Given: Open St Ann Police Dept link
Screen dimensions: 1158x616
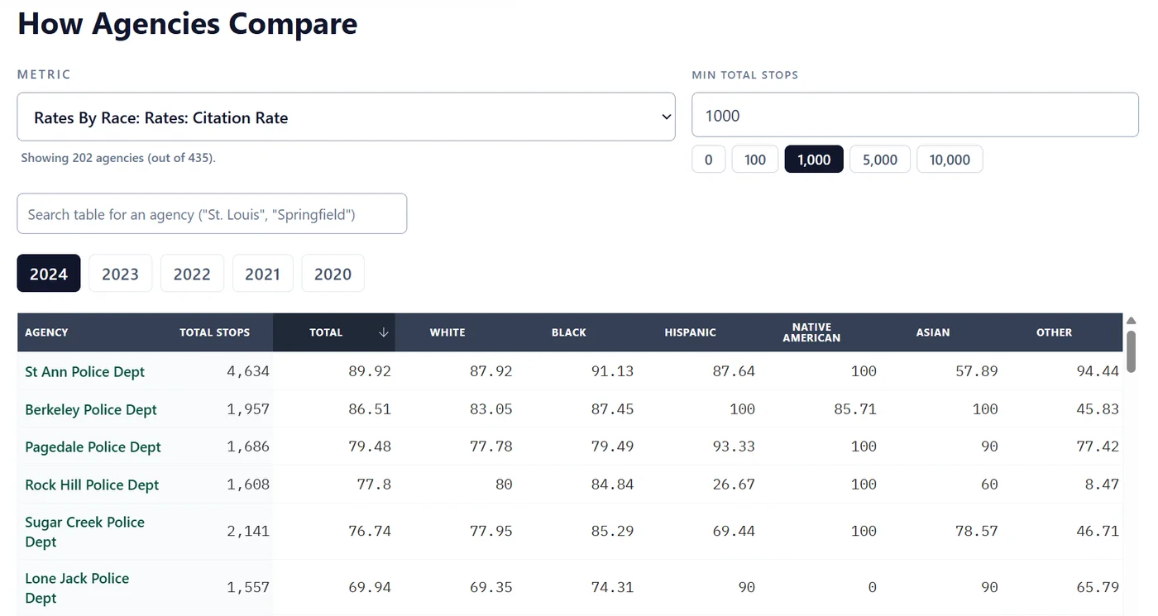Looking at the screenshot, I should (x=84, y=372).
